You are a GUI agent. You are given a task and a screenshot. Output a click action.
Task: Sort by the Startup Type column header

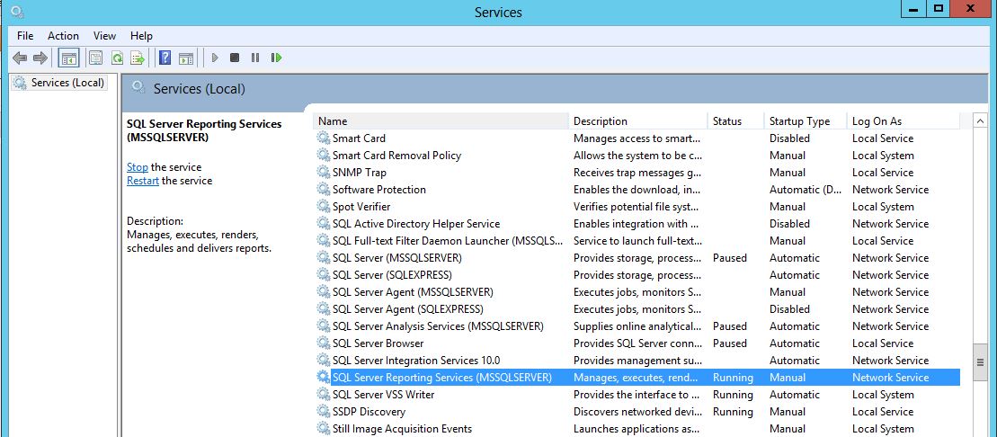pyautogui.click(x=806, y=120)
